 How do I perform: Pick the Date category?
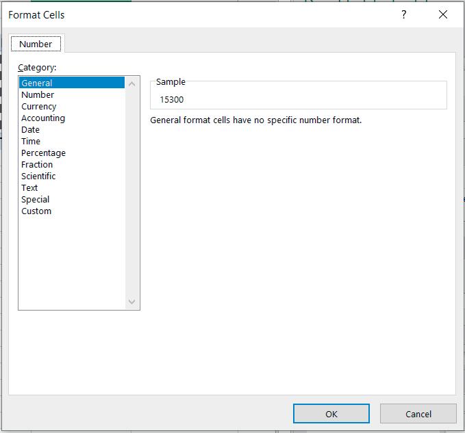coord(72,129)
